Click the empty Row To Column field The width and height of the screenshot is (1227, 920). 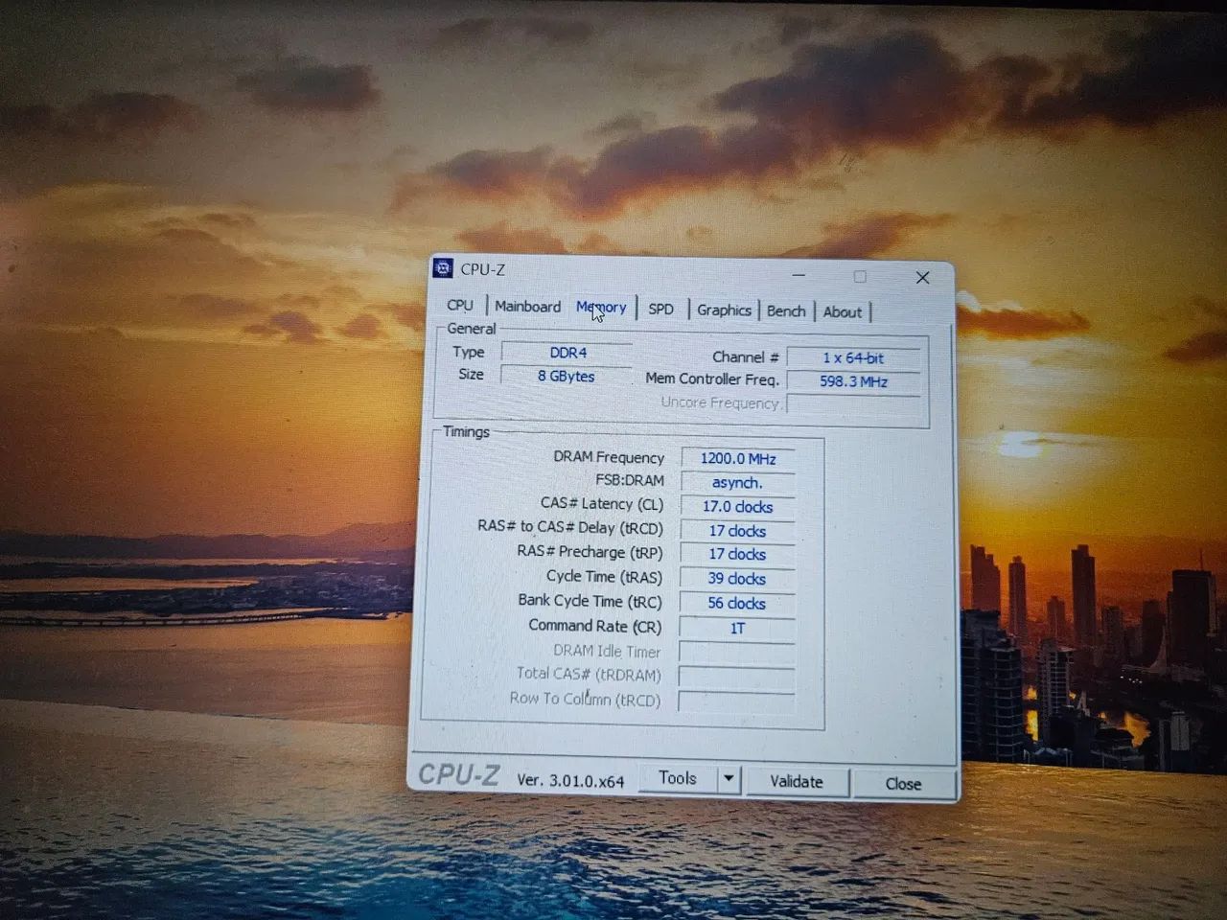[736, 701]
